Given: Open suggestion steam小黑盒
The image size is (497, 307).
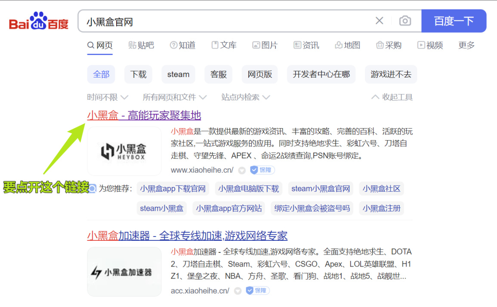Looking at the screenshot, I should [x=162, y=209].
